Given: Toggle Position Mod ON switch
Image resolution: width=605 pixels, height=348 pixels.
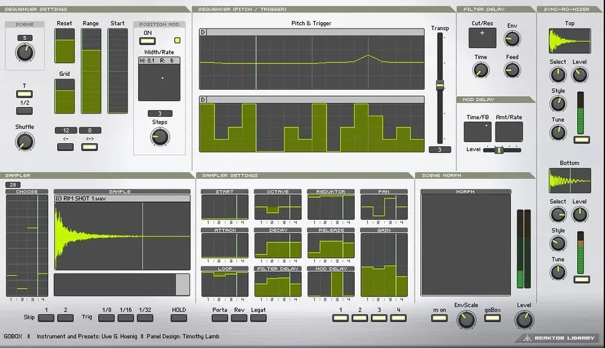Looking at the screenshot, I should (147, 41).
